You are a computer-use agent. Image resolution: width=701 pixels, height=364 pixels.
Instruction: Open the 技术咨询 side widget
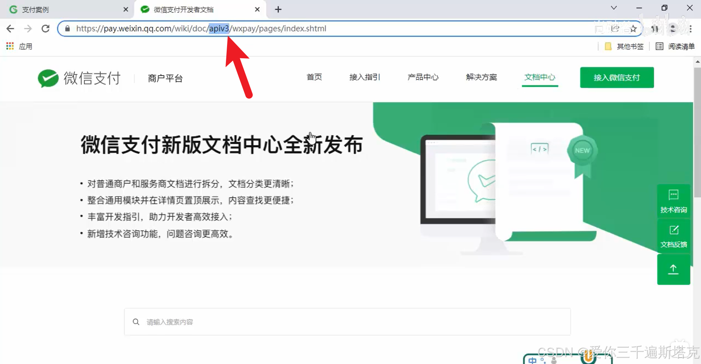[673, 201]
